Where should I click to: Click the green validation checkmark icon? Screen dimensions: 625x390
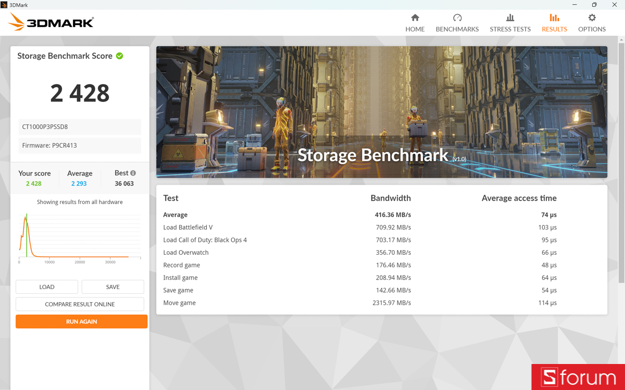[x=120, y=56]
